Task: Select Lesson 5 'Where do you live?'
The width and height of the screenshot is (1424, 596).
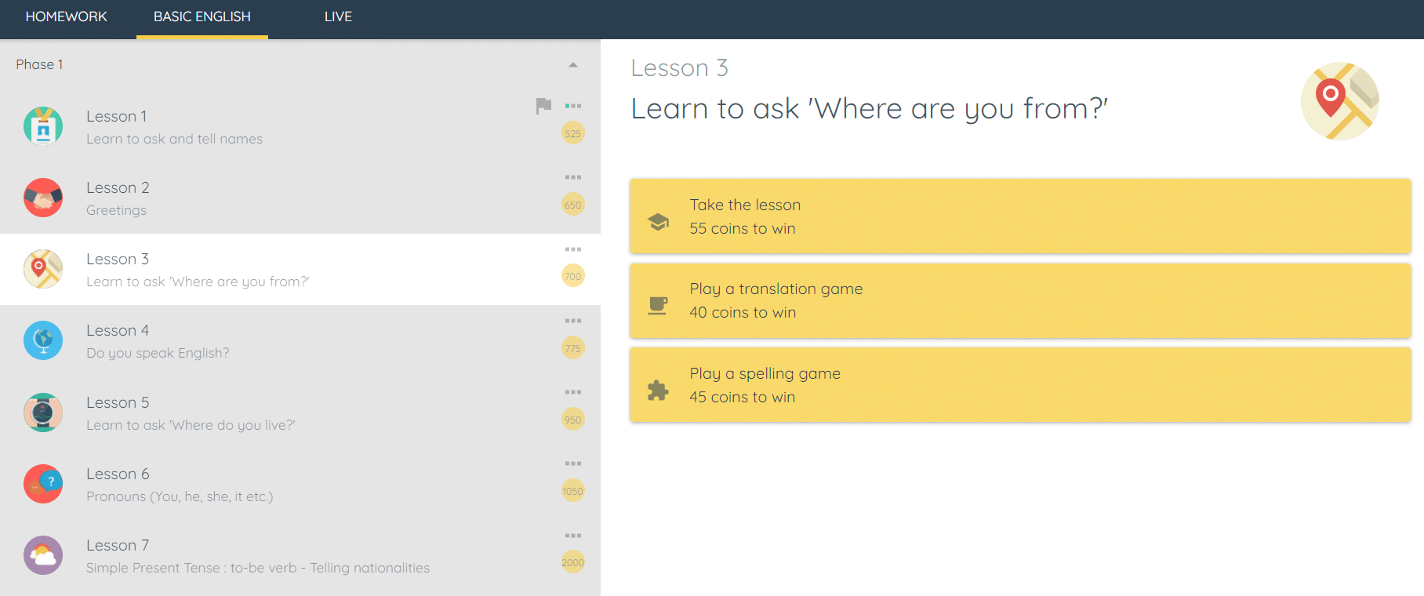Action: (191, 412)
